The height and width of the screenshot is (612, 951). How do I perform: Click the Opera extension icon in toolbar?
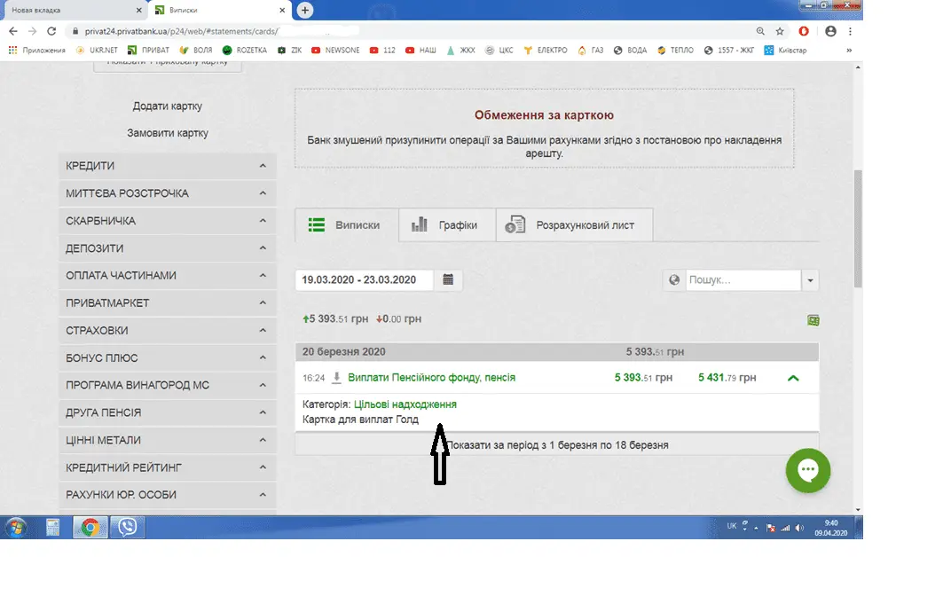click(804, 31)
